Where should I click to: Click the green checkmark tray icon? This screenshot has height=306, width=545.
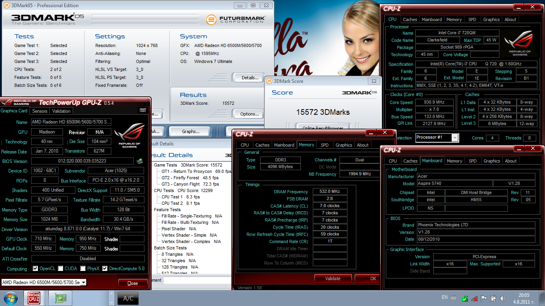(465, 298)
